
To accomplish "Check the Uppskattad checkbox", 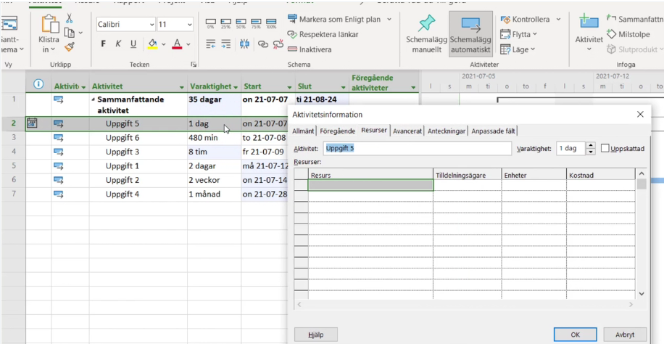I will 605,148.
